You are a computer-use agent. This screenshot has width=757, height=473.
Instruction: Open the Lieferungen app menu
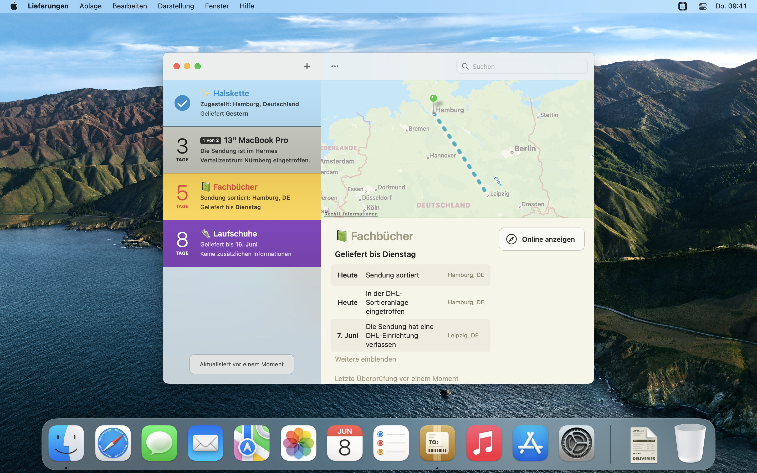48,6
